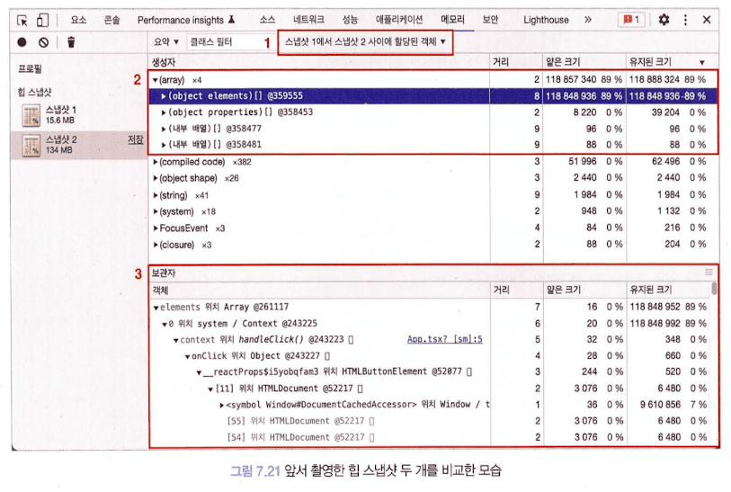Viewport: 731px width, 492px height.
Task: Collapse the (array) ×4 row
Action: (156, 80)
